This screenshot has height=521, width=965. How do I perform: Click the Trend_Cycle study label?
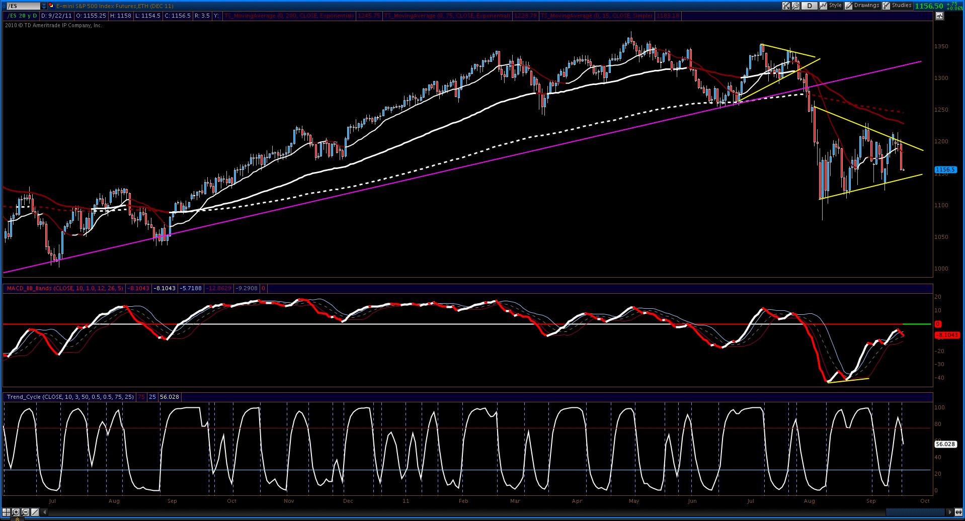pyautogui.click(x=70, y=397)
